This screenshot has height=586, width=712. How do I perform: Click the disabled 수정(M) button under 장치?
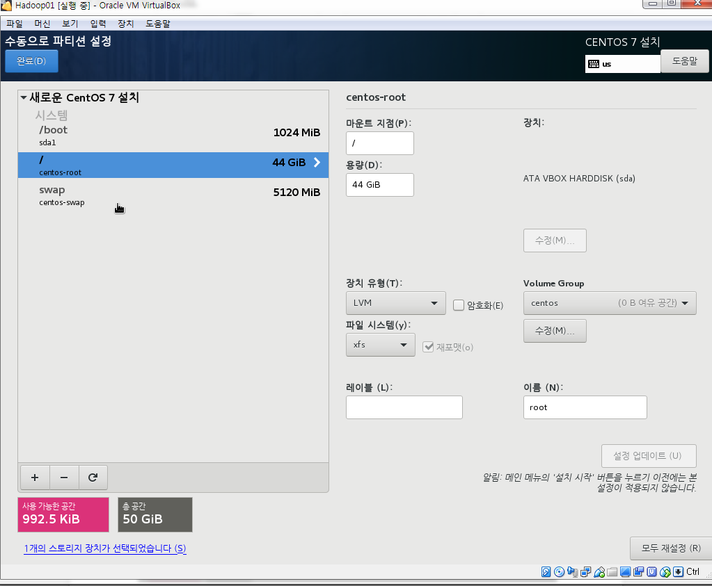pyautogui.click(x=555, y=241)
